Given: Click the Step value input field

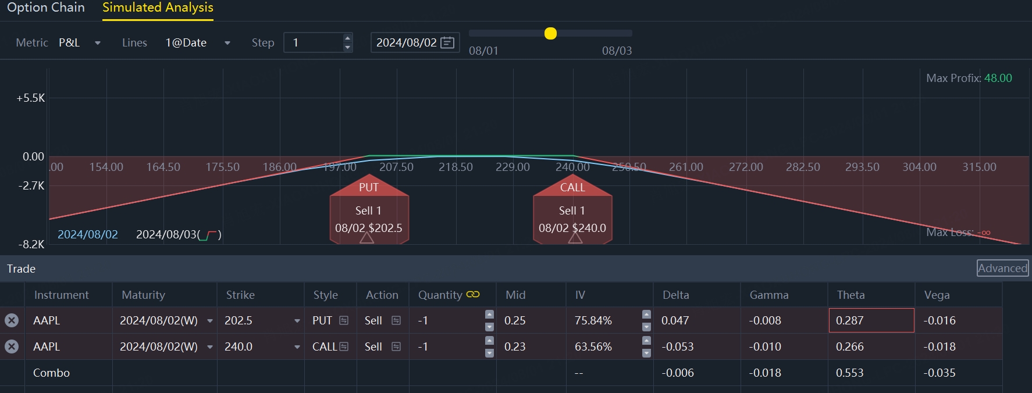Looking at the screenshot, I should pyautogui.click(x=314, y=42).
